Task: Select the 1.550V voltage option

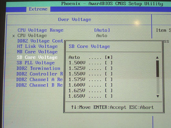Action: [x=91, y=74]
